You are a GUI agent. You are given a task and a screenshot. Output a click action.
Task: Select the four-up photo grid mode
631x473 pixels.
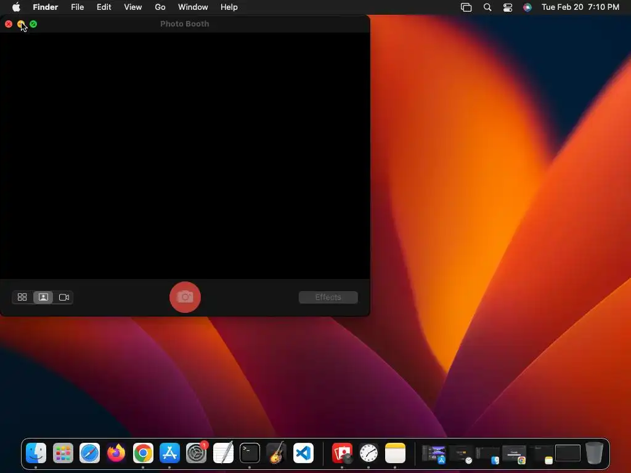coord(22,297)
